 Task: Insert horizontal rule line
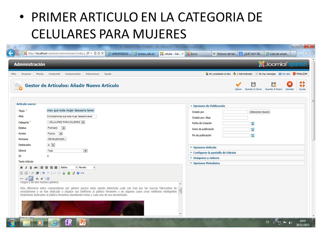pyautogui.click(x=22, y=179)
